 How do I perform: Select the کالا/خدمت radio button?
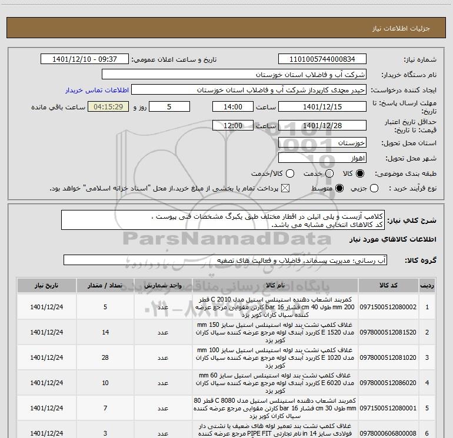(290, 173)
